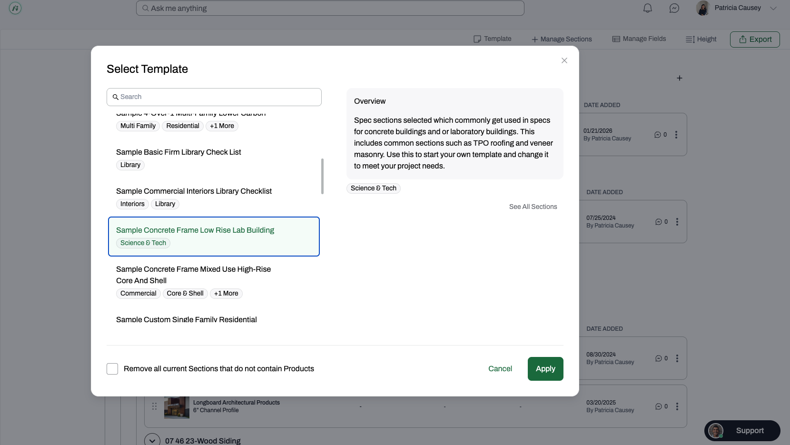
Task: Click the plus icon above Date Added
Action: pyautogui.click(x=680, y=78)
